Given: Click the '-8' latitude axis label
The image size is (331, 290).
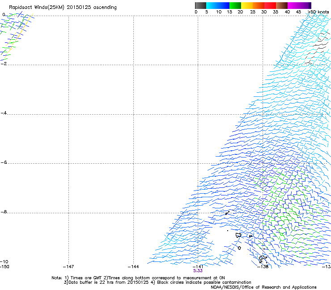Looking at the screenshot, I should click(x=4, y=212).
